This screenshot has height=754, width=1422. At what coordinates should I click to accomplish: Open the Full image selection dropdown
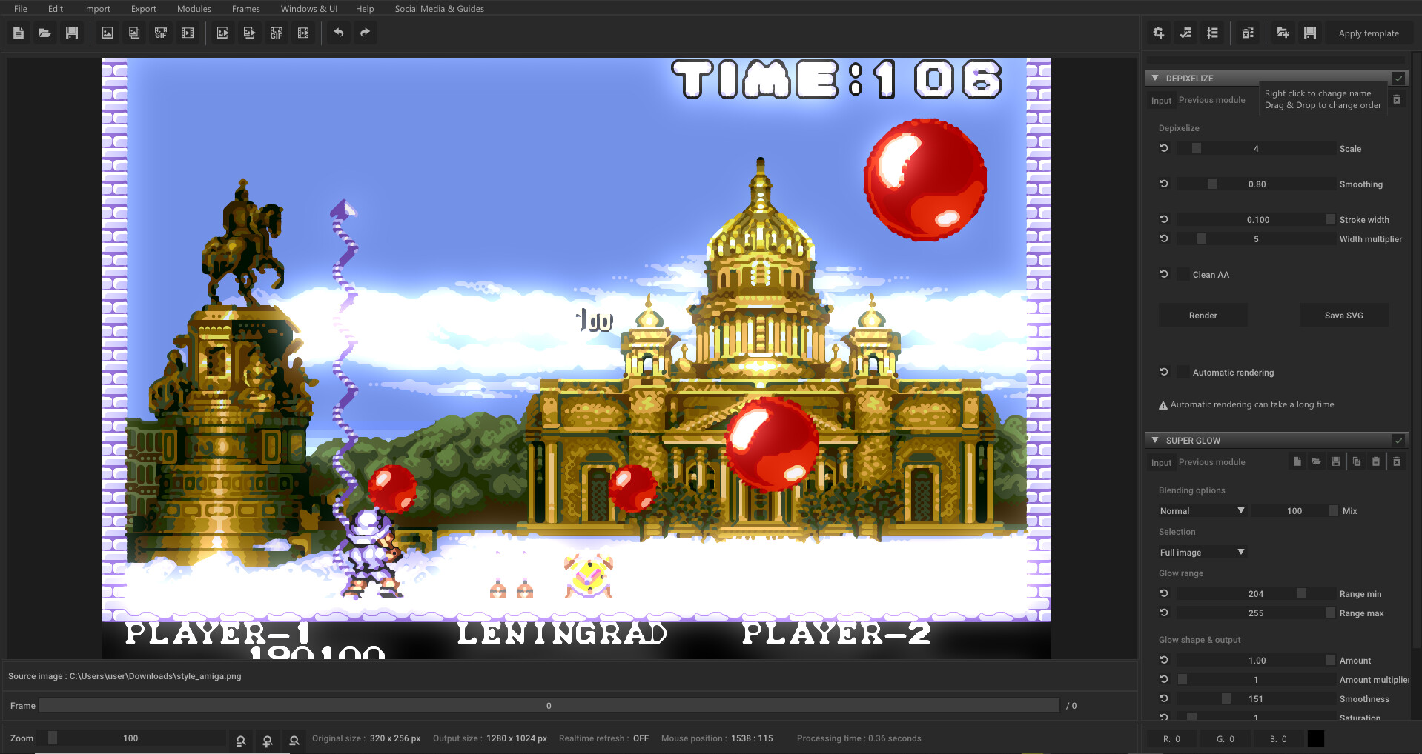1200,552
